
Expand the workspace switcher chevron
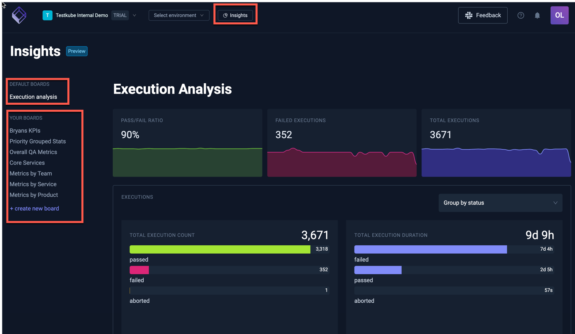pyautogui.click(x=135, y=15)
